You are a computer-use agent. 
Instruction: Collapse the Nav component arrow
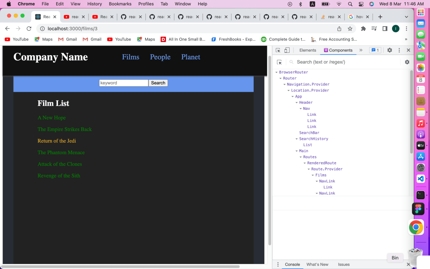tap(301, 109)
